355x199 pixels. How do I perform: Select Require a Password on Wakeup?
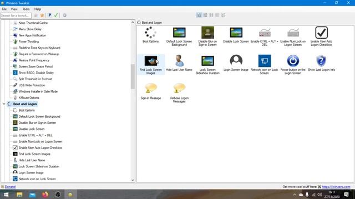tap(39, 54)
